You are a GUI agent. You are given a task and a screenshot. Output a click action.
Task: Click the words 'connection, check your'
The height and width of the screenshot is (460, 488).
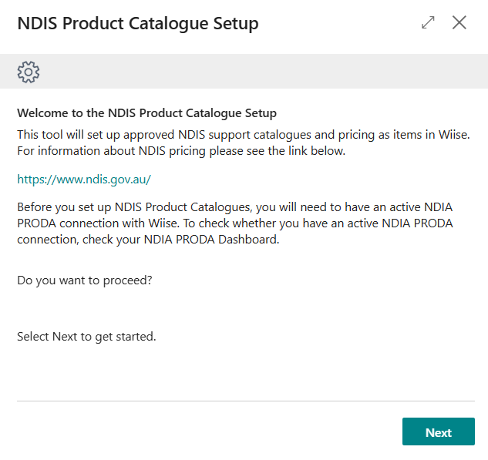coord(79,240)
